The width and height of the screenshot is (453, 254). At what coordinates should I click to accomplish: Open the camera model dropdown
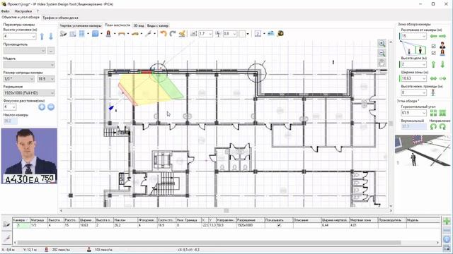52,65
